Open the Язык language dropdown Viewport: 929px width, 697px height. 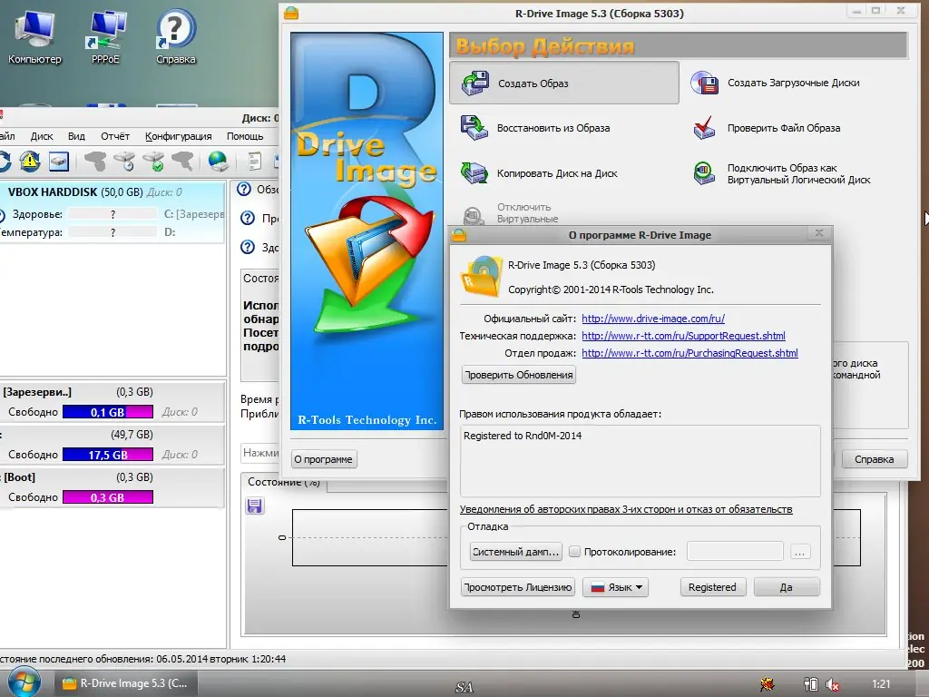[616, 587]
